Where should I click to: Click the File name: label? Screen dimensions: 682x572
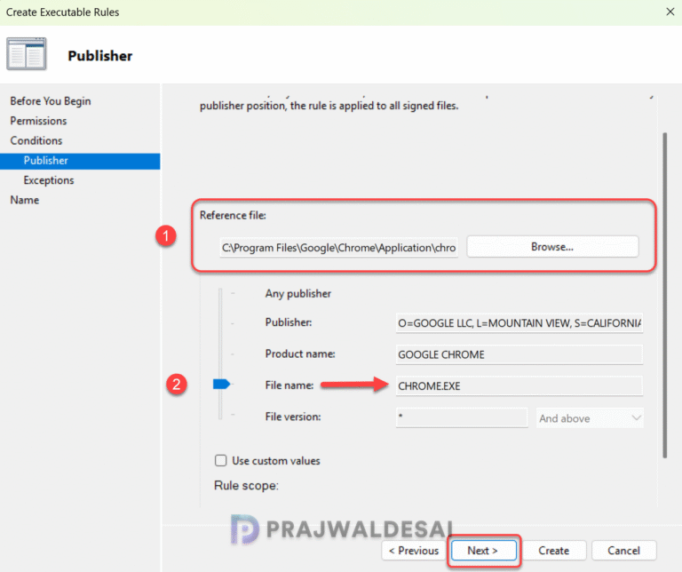coord(289,385)
